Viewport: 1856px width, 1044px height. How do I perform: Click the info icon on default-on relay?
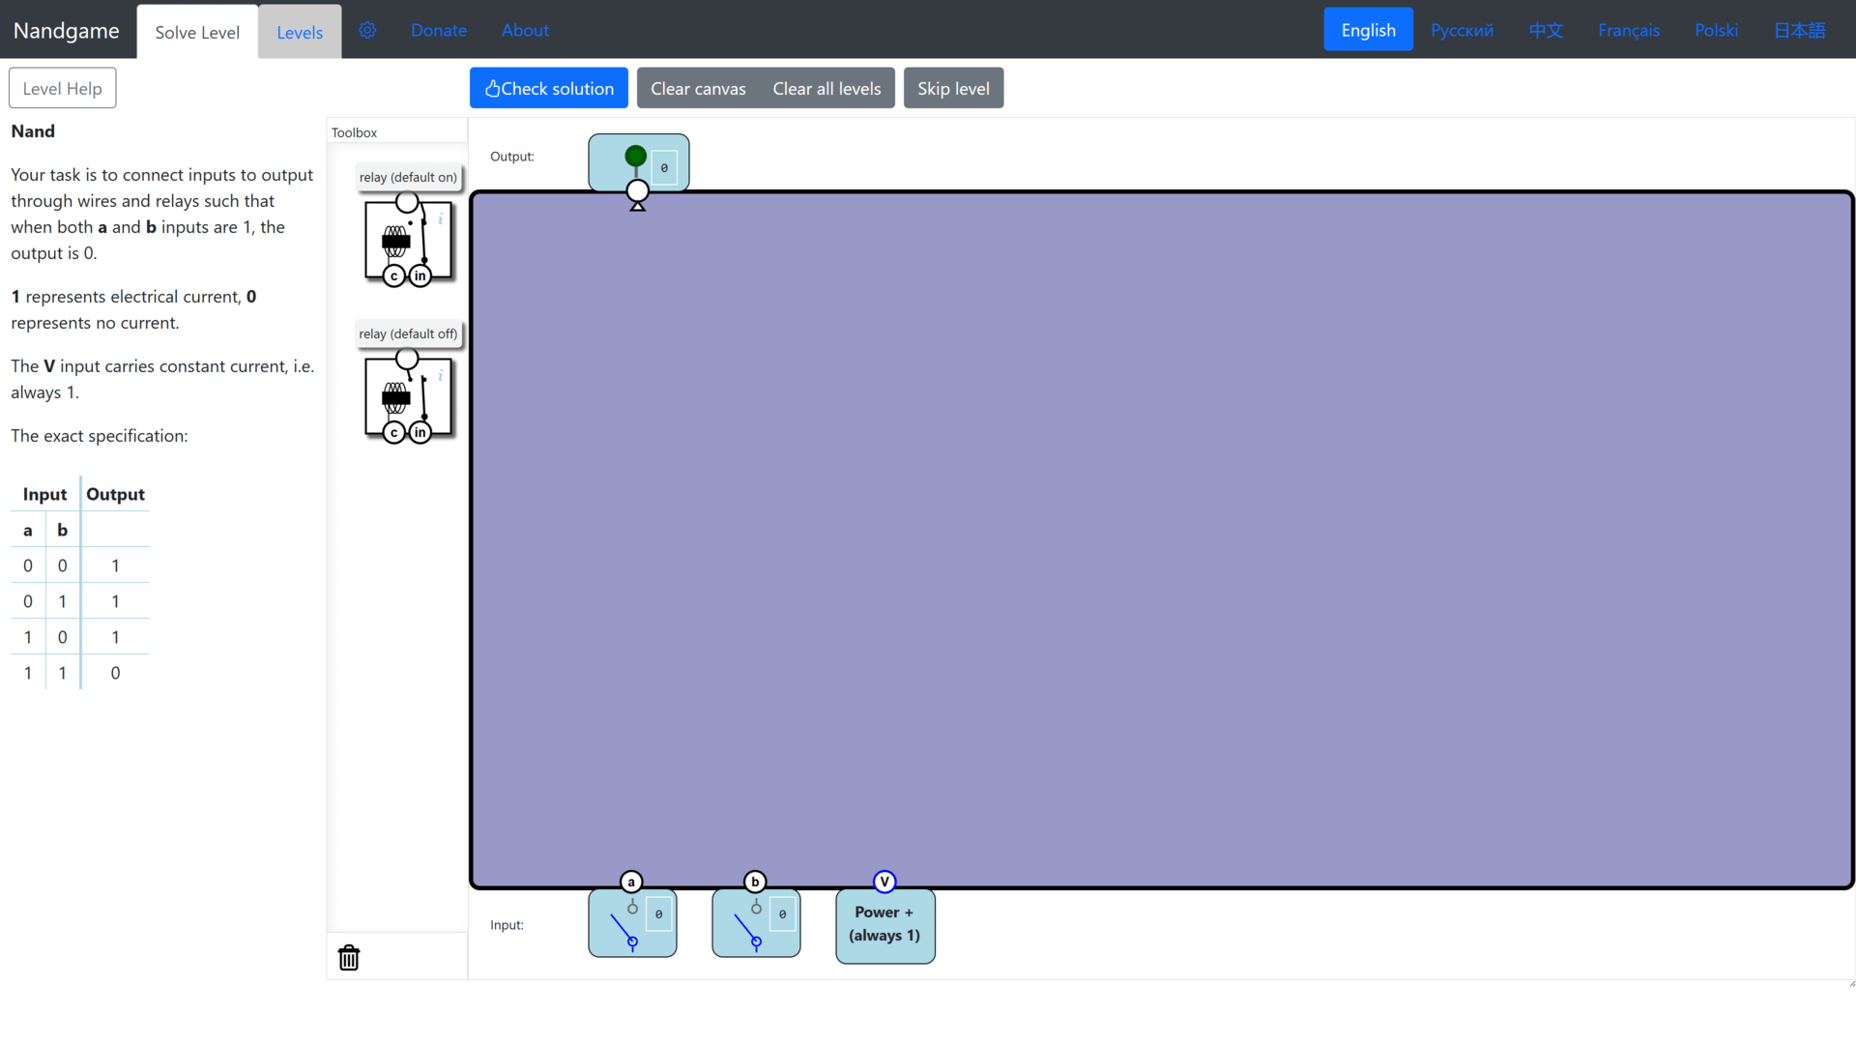(x=441, y=219)
